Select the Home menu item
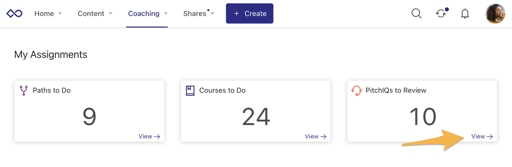 pos(44,13)
